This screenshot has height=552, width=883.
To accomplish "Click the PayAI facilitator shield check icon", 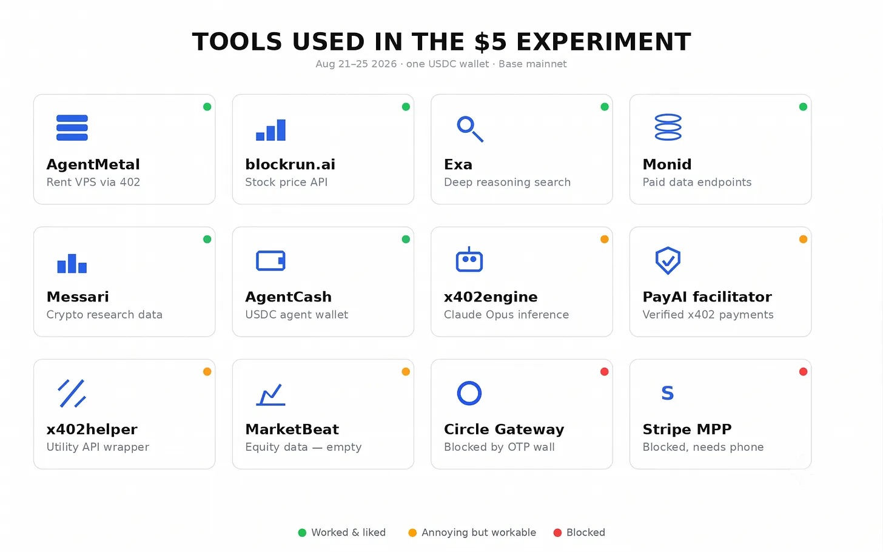I will pos(668,260).
